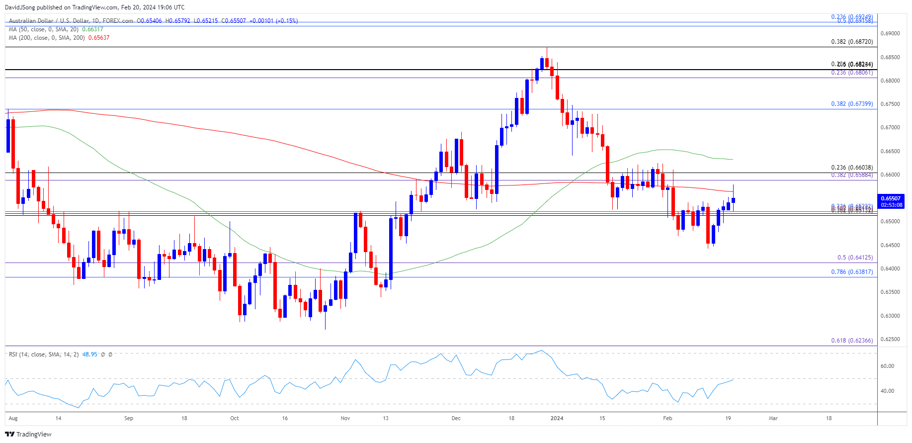Click the Fibonacci label 0.382 (0.68720)

tap(852, 42)
